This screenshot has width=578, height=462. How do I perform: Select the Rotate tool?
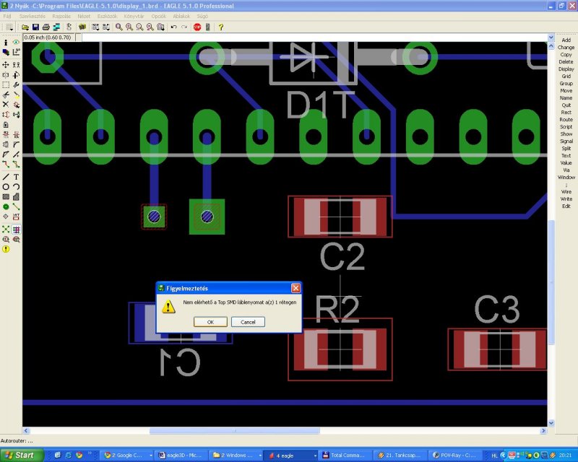[x=16, y=75]
